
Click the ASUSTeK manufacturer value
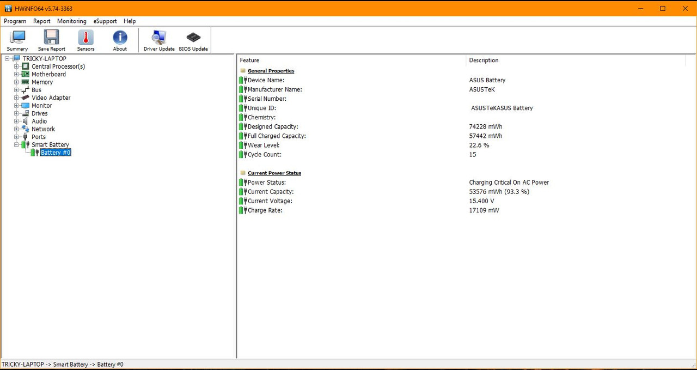click(482, 89)
